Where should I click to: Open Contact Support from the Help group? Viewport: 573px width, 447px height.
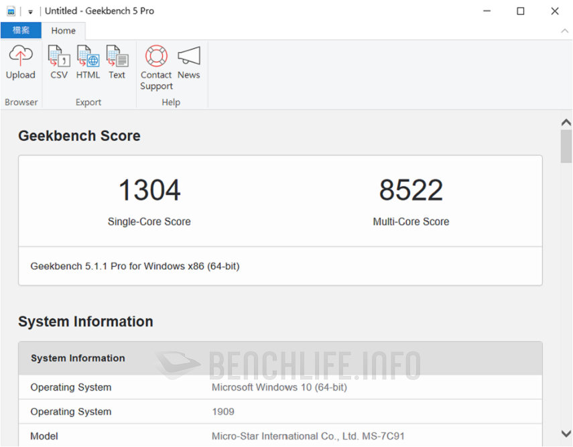(155, 64)
